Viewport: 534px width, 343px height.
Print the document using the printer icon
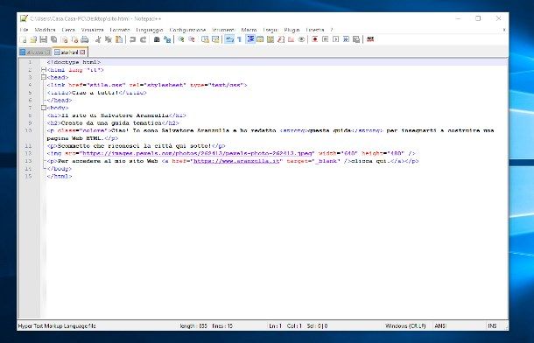point(84,39)
